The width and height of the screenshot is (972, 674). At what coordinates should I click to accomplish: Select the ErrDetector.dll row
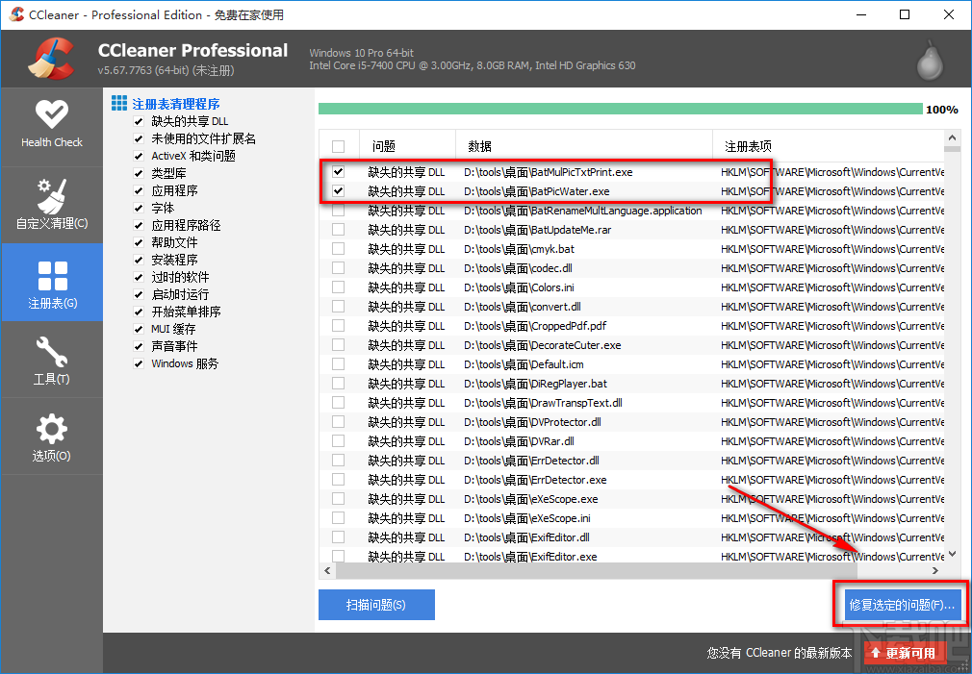click(x=631, y=461)
